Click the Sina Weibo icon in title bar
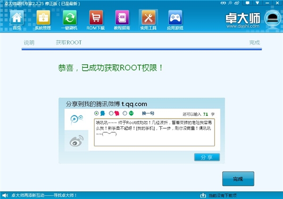The width and height of the screenshot is (283, 199). [237, 3]
